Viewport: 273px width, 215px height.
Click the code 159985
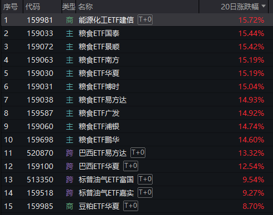pos(40,206)
